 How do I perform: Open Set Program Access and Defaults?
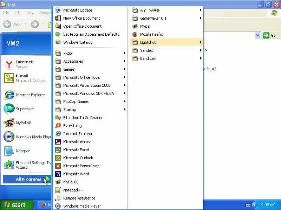[x=90, y=34]
